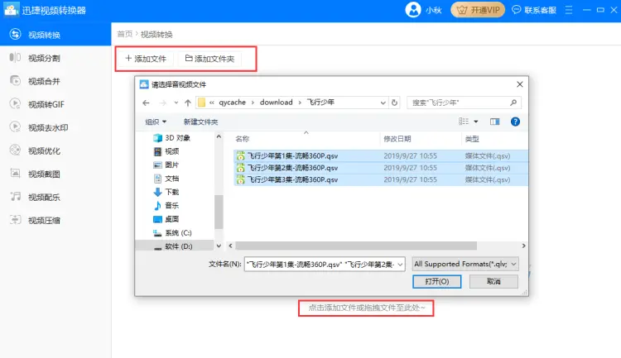Select file 飞行少年第2集-流畅360P.qsv
621x358 pixels.
[x=381, y=168]
